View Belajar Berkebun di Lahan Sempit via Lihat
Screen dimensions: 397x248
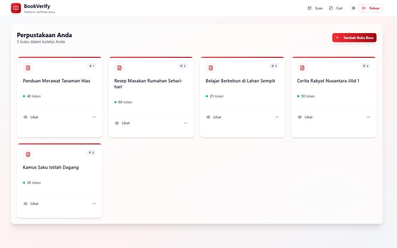tap(214, 117)
